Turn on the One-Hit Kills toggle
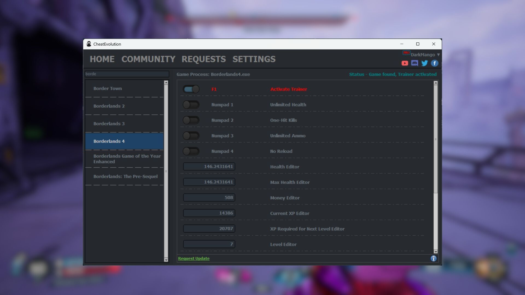The image size is (525, 295). click(x=191, y=120)
